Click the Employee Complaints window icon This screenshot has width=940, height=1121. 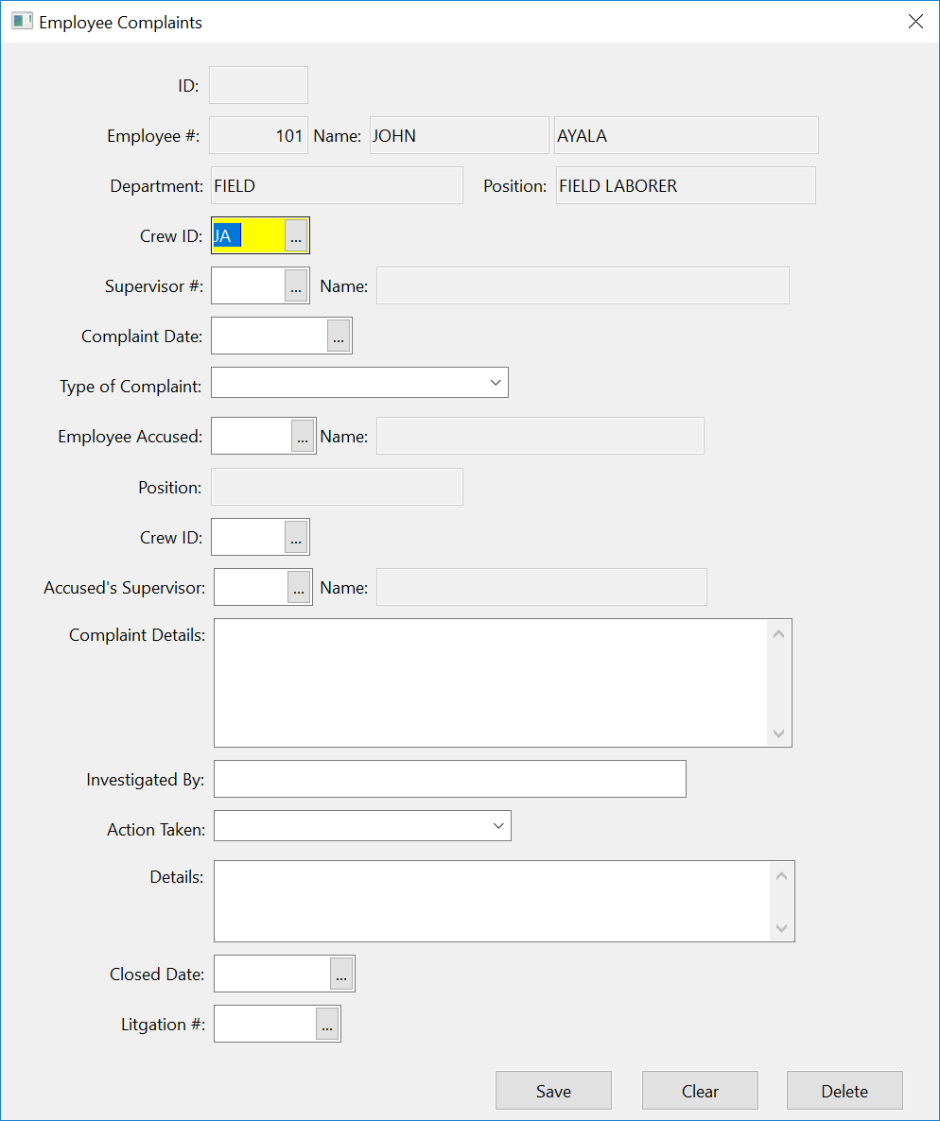point(22,22)
